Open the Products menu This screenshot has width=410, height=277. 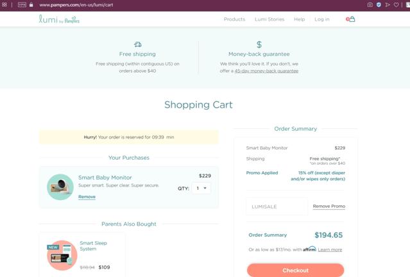(235, 19)
